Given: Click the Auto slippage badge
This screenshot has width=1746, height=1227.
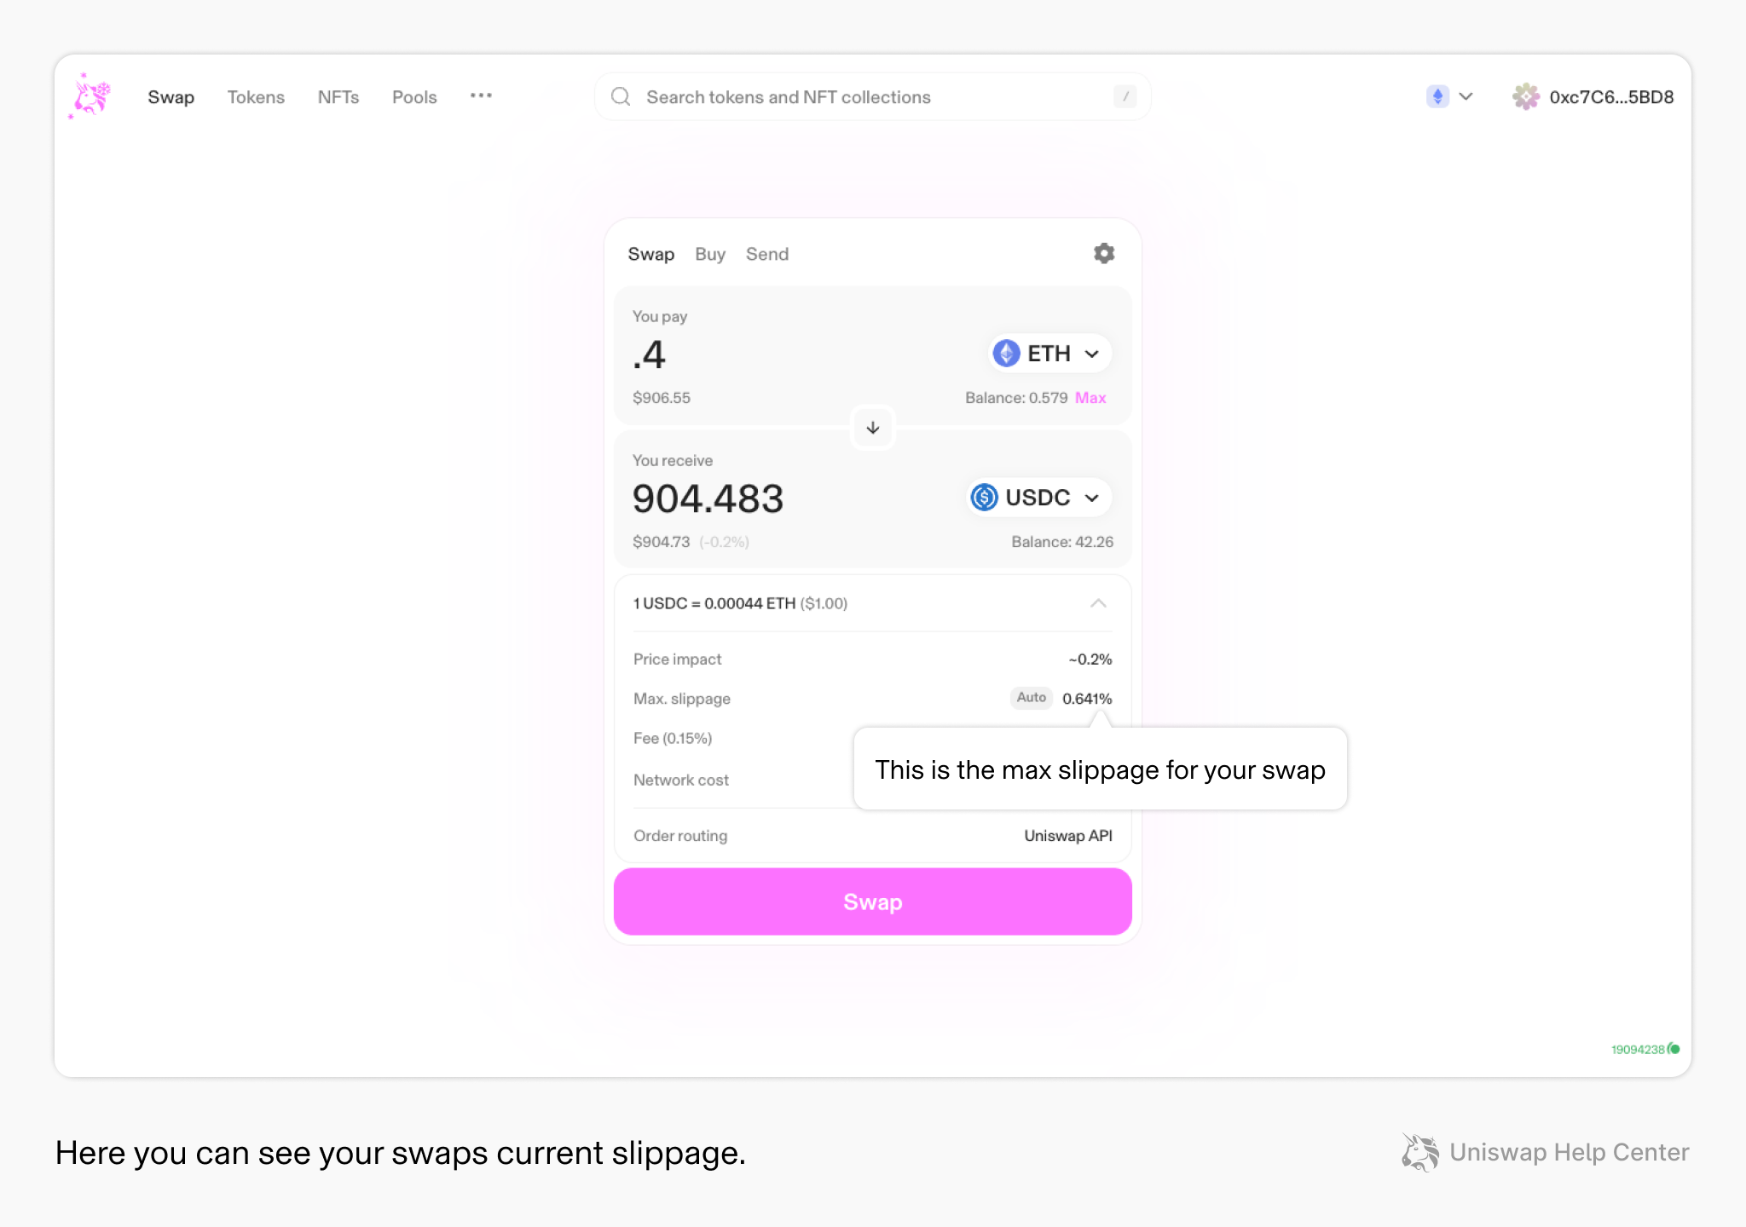Looking at the screenshot, I should [x=1031, y=698].
